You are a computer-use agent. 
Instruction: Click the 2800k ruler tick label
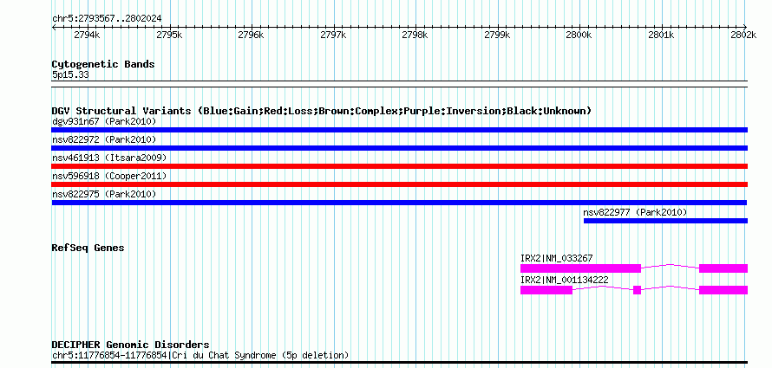point(579,35)
